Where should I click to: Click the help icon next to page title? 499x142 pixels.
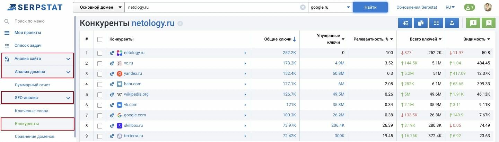(x=180, y=24)
